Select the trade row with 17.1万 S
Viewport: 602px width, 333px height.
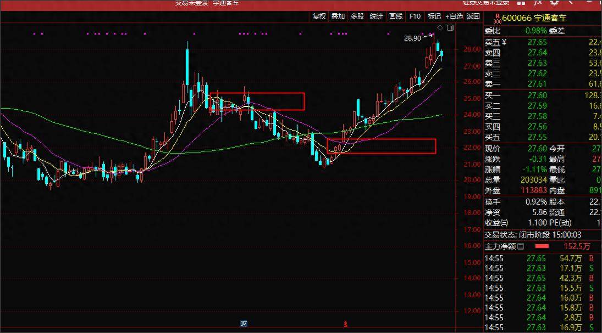543,268
